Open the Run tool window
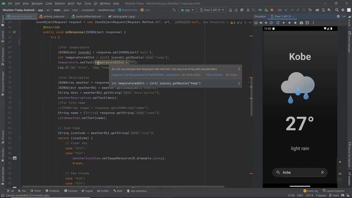This screenshot has height=198, width=352. 22,191
